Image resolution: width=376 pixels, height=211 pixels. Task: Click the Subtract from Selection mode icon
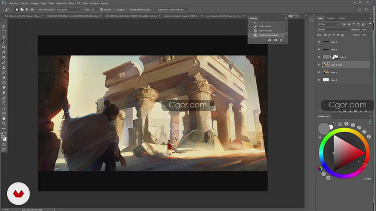click(x=27, y=9)
